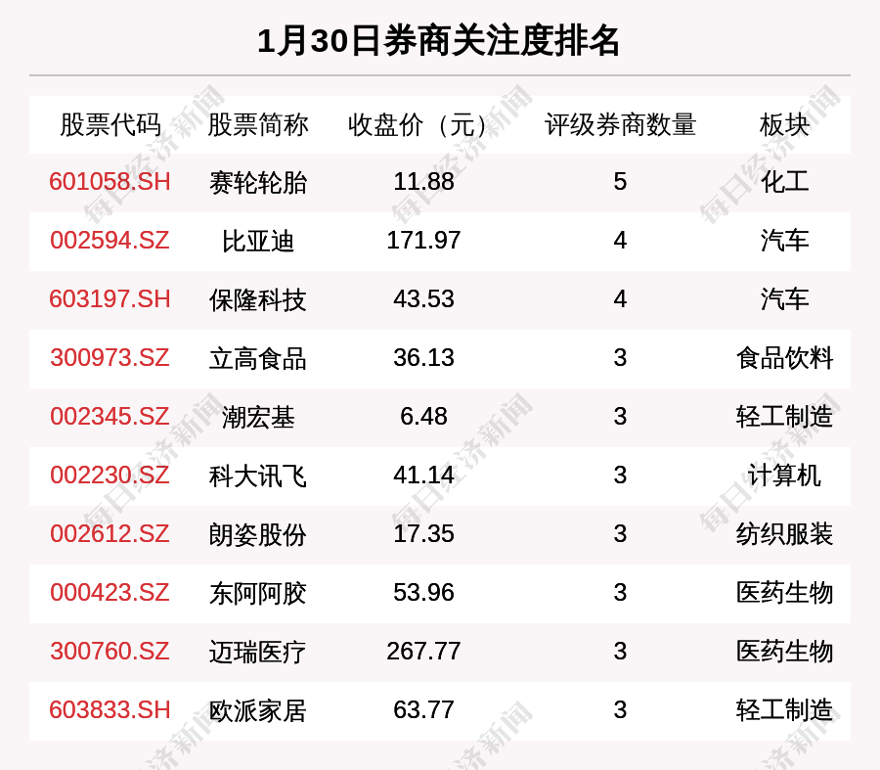Click the stock name 科大讯飞
The height and width of the screenshot is (770, 880).
[258, 476]
